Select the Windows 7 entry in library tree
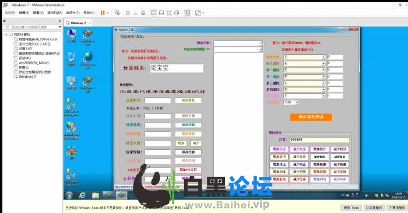The image size is (408, 213). (27, 77)
